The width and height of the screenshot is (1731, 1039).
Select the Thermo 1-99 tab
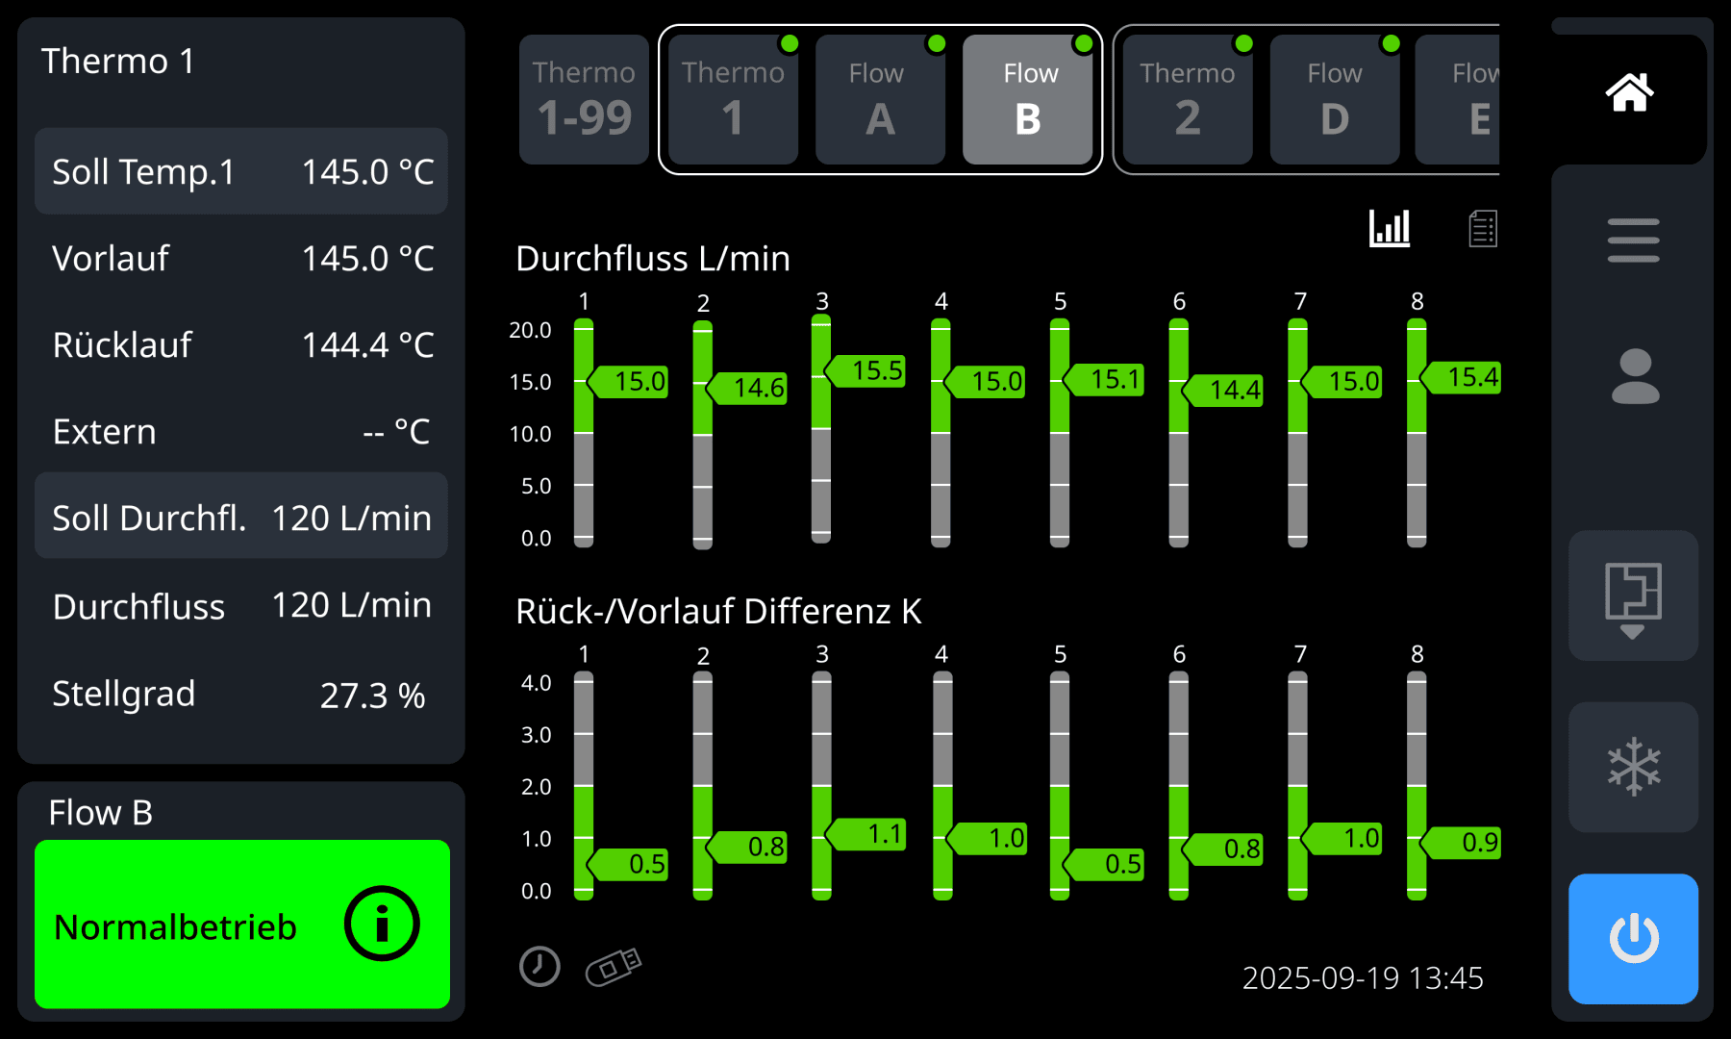[x=584, y=100]
